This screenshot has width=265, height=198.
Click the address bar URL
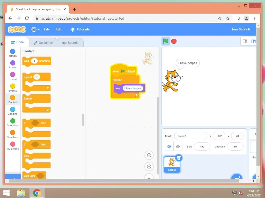point(83,18)
